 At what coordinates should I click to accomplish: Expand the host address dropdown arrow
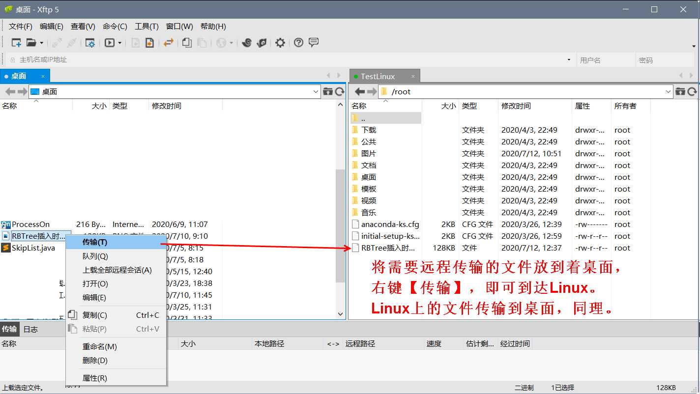click(x=569, y=60)
